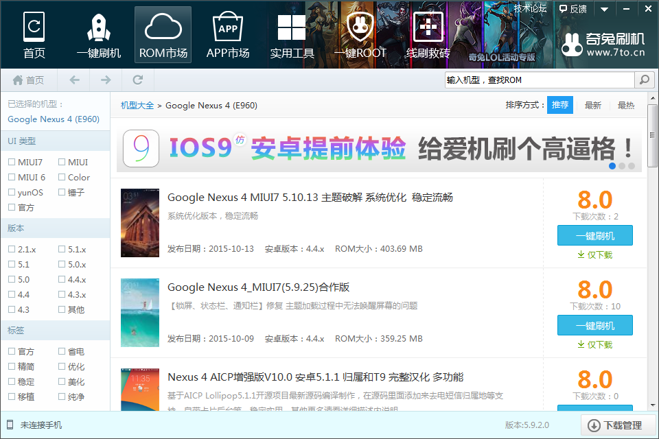The image size is (659, 439).
Task: Check the MIUI 6 checkbox
Action: click(x=12, y=177)
